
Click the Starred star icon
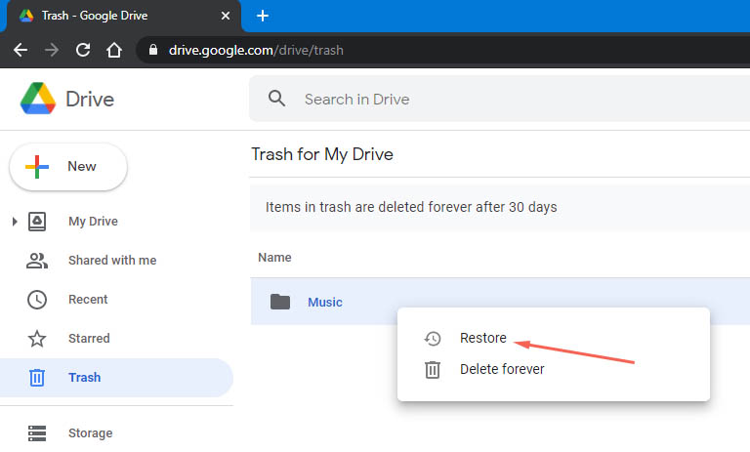coord(37,339)
